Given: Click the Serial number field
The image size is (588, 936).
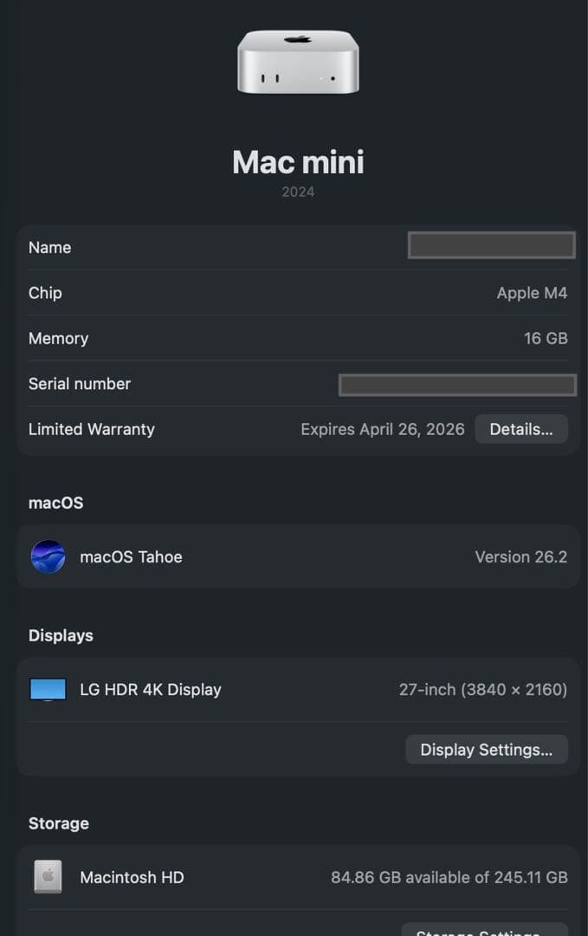Looking at the screenshot, I should coord(457,385).
